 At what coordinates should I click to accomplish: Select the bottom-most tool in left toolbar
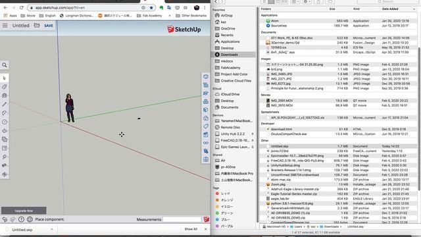[5, 174]
